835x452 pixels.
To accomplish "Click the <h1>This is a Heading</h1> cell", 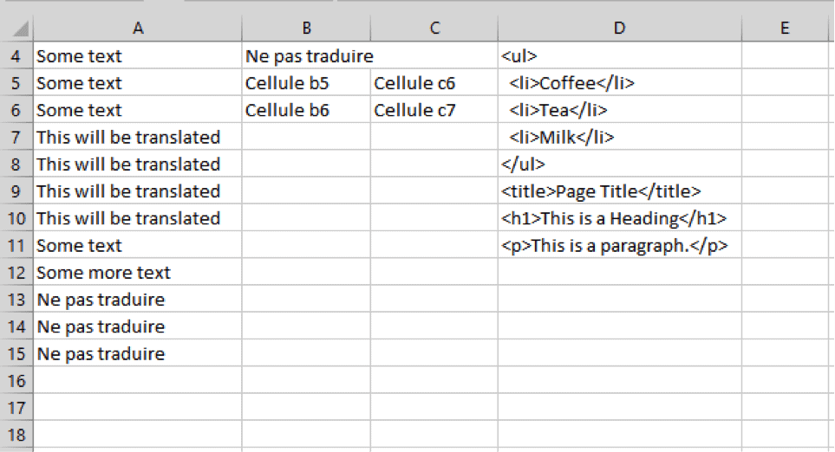I will point(619,218).
